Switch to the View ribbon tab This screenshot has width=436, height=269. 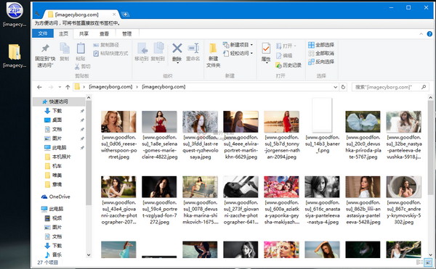104,33
